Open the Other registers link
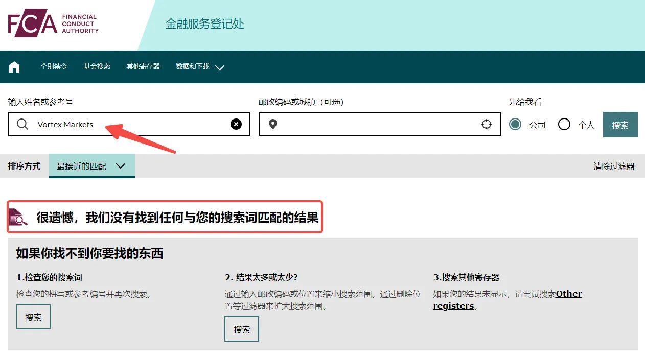The image size is (645, 358). pyautogui.click(x=508, y=300)
